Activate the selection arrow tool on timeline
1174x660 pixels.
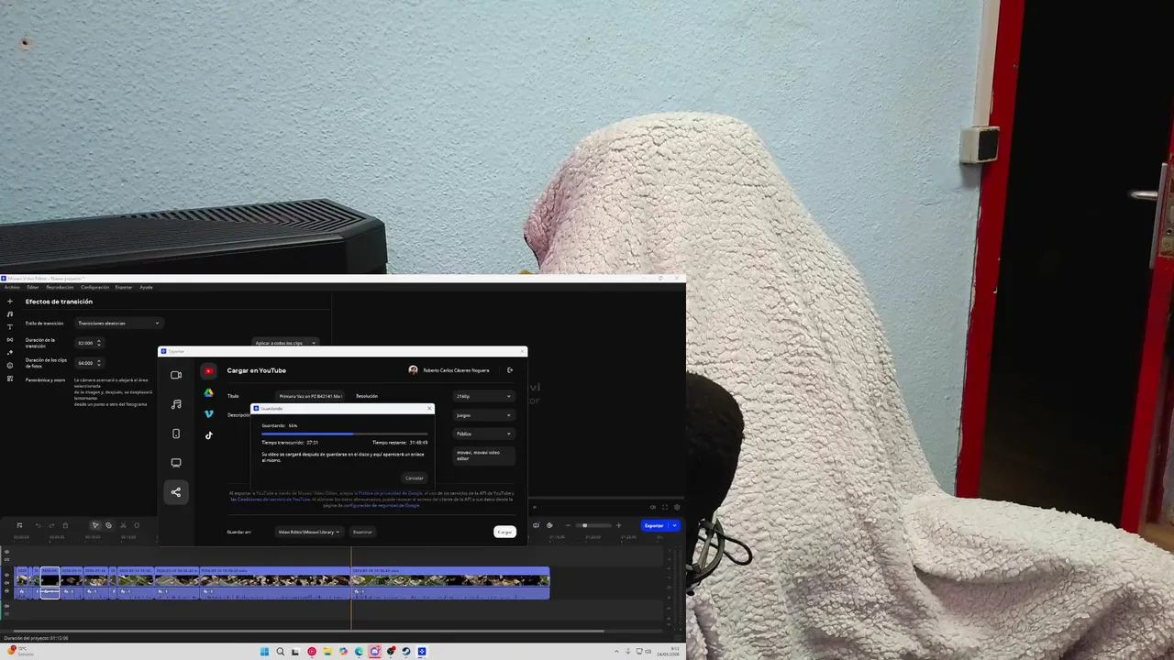[x=95, y=525]
